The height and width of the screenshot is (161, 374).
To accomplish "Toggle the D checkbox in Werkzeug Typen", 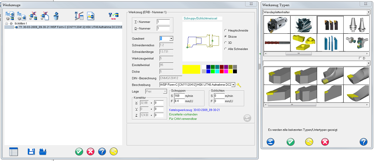I will (360, 58).
